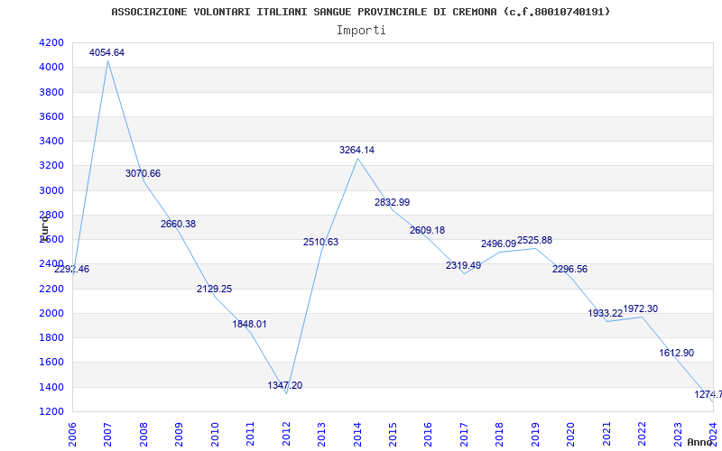The image size is (722, 451).
Task: Click the 1800 y-axis value
Action: pyautogui.click(x=52, y=337)
